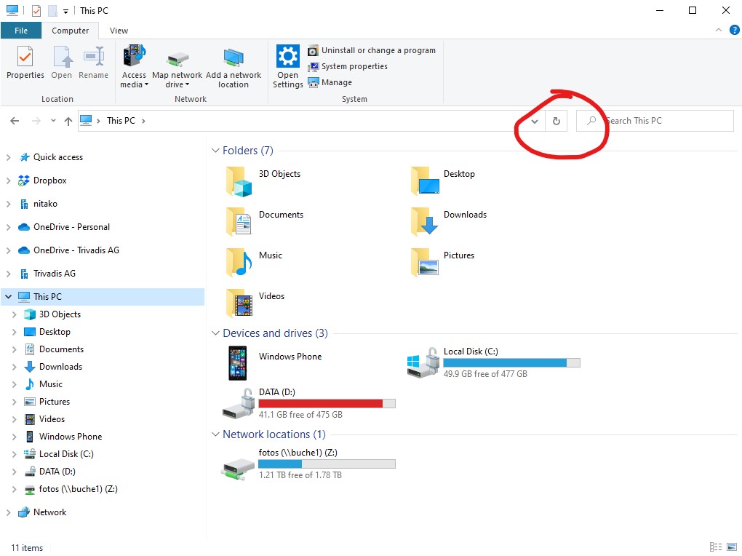
Task: Select Videos in the navigation tree
Action: [x=52, y=419]
